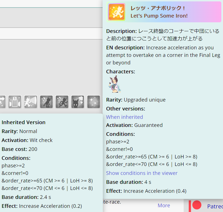Click the Other versions: label
Viewport: 223px width, 212px height.
[125, 109]
